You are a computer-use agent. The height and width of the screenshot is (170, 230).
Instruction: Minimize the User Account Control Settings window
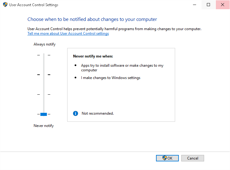195,5
